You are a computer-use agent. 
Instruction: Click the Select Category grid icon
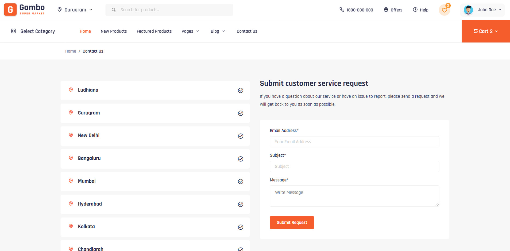point(13,31)
